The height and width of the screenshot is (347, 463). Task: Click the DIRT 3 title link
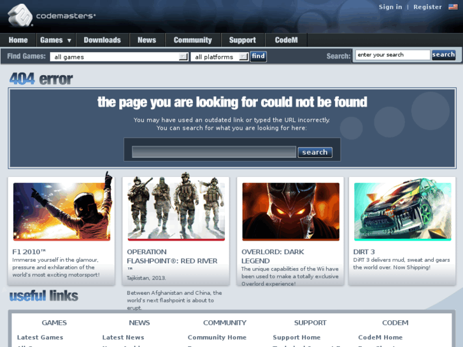[364, 252]
